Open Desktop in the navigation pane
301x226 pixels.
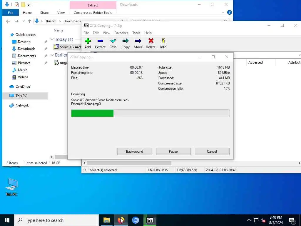(24, 42)
